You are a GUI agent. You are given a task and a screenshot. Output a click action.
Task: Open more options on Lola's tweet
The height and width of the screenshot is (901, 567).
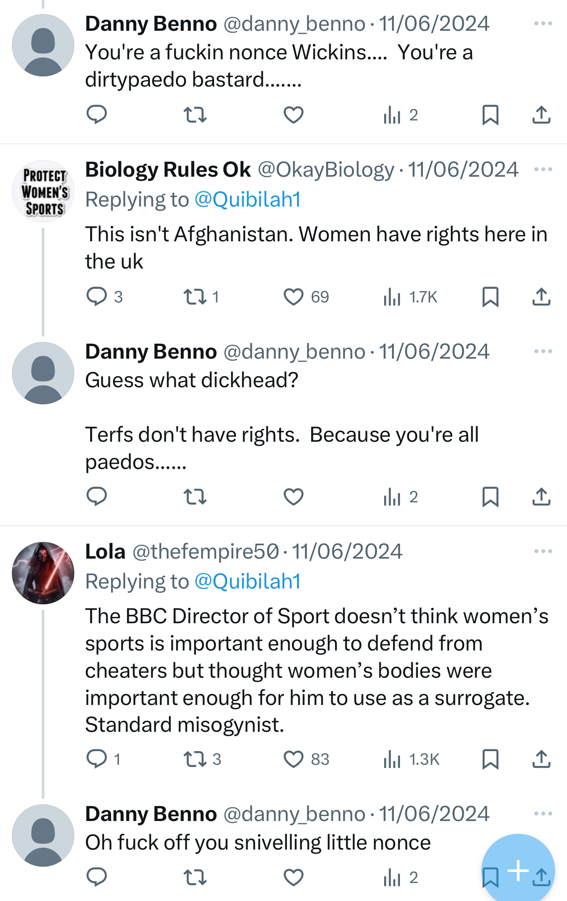(543, 551)
